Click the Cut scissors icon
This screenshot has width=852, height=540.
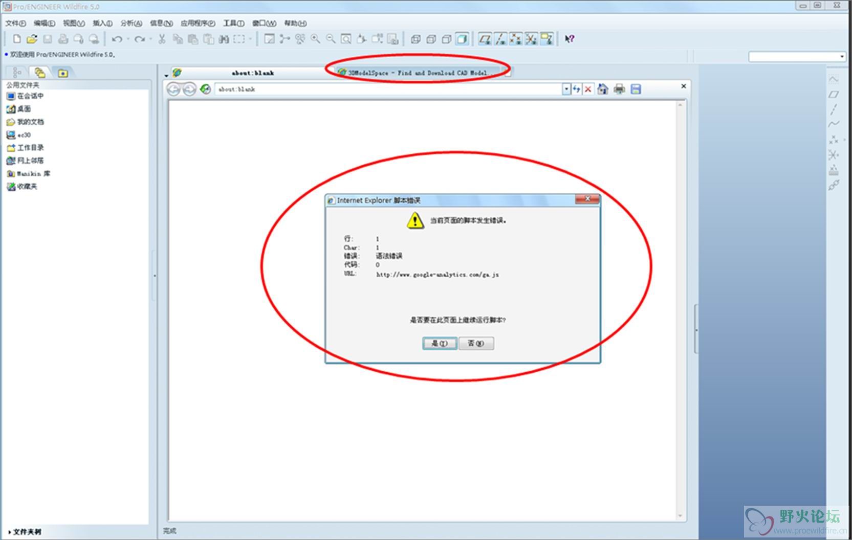tap(162, 39)
